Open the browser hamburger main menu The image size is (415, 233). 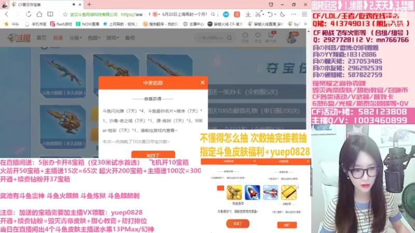[305, 14]
